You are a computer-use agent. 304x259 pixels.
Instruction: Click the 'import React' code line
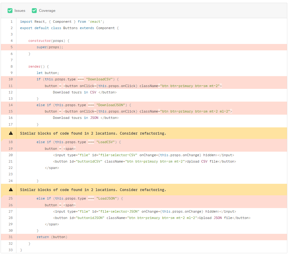point(62,22)
